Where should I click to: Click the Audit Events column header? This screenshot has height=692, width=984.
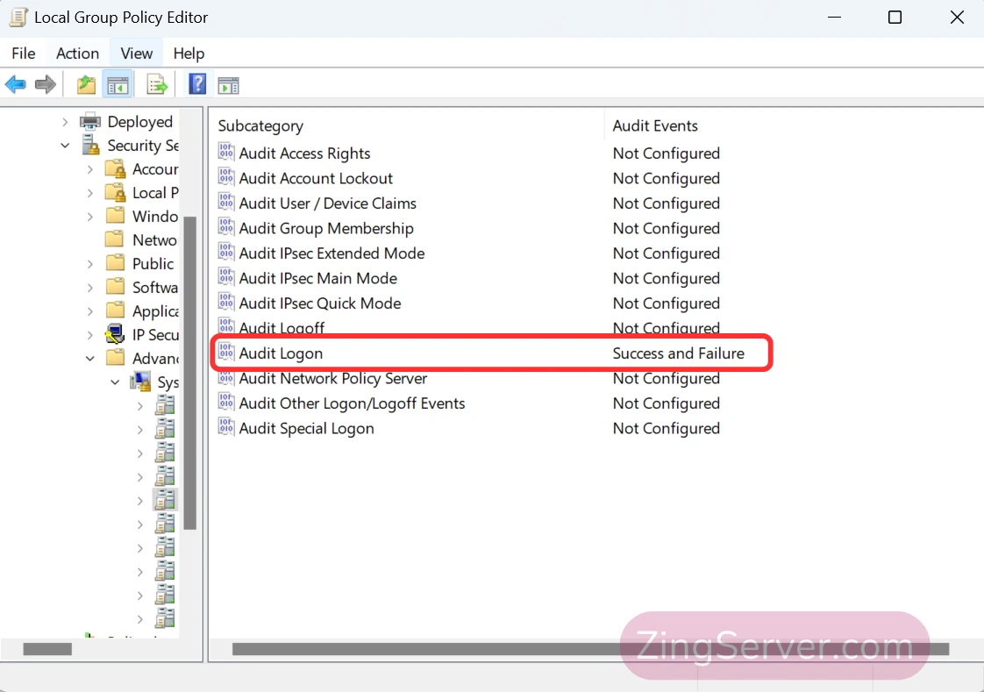coord(655,125)
